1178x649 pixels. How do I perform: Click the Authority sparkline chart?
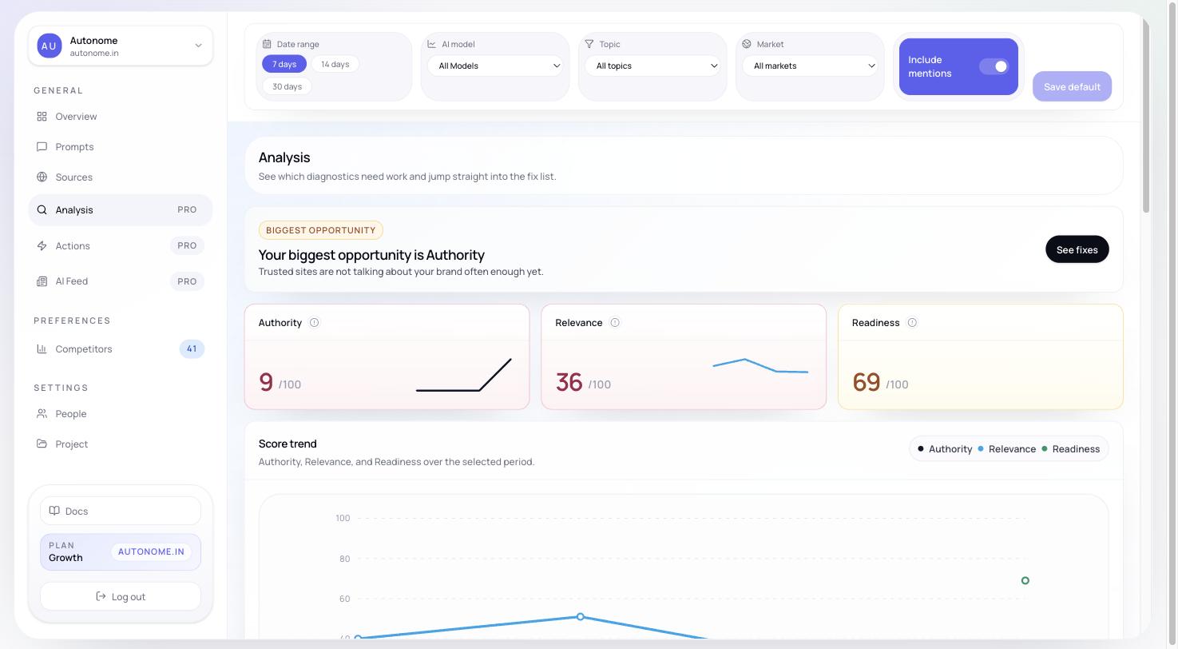463,375
